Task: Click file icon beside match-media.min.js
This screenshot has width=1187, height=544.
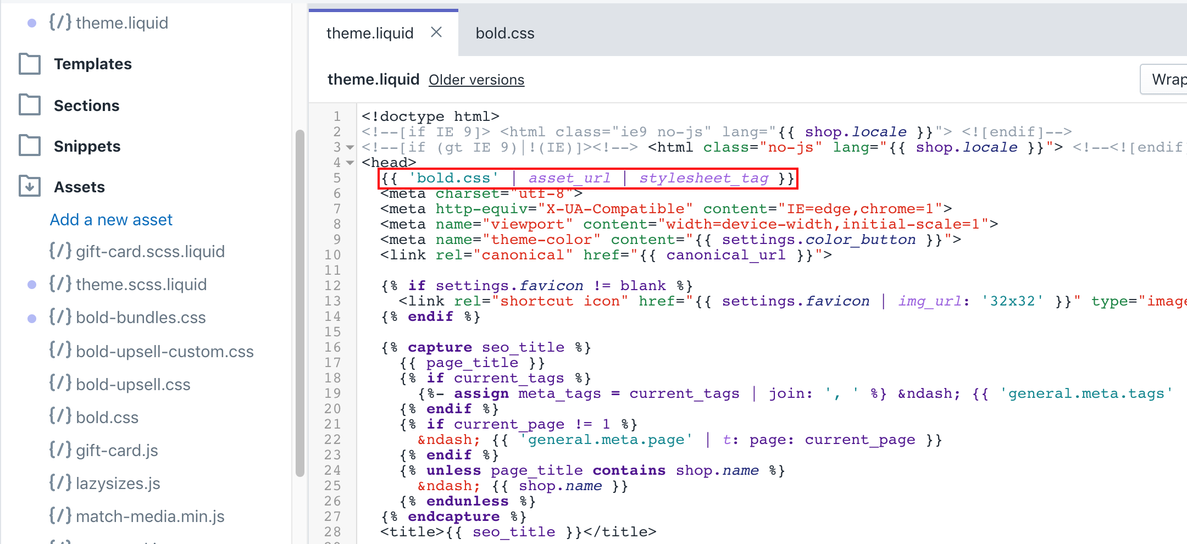Action: point(60,515)
